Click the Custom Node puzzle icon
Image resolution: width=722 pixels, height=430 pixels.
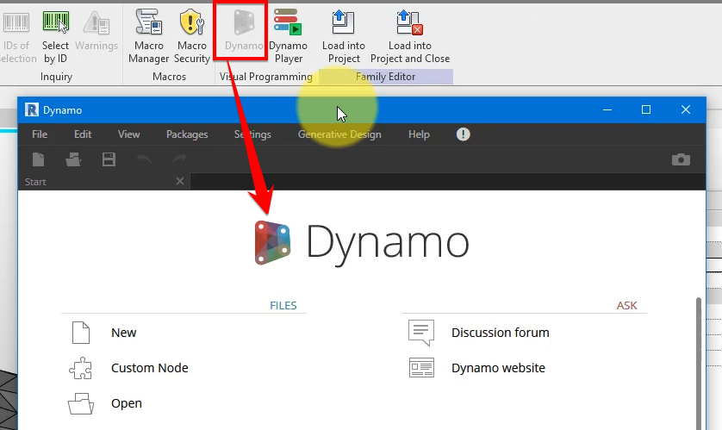(81, 368)
